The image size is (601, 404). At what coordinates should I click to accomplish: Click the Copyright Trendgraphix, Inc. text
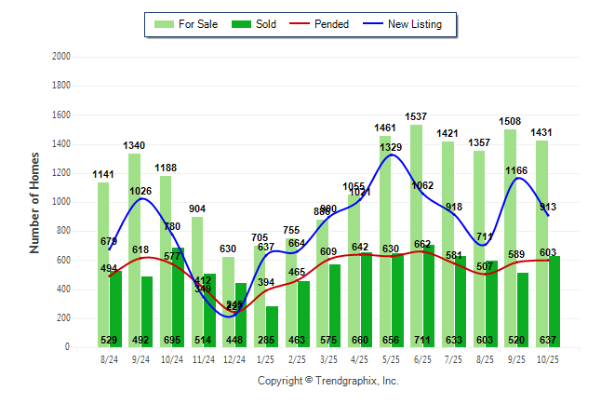[327, 381]
